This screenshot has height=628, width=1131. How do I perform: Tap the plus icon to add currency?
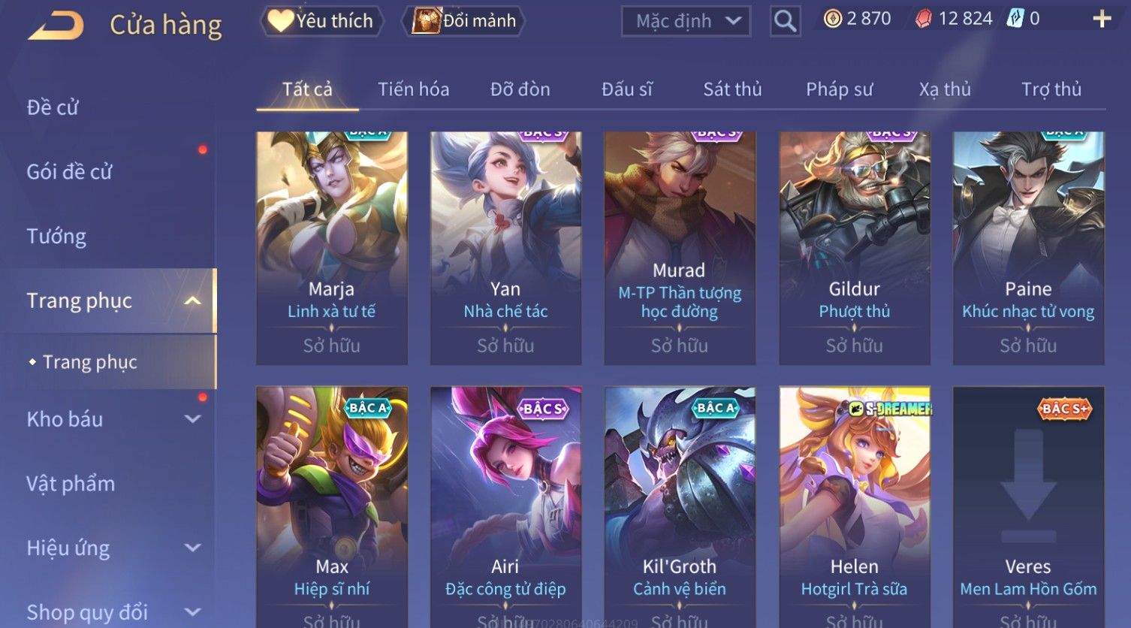1102,19
